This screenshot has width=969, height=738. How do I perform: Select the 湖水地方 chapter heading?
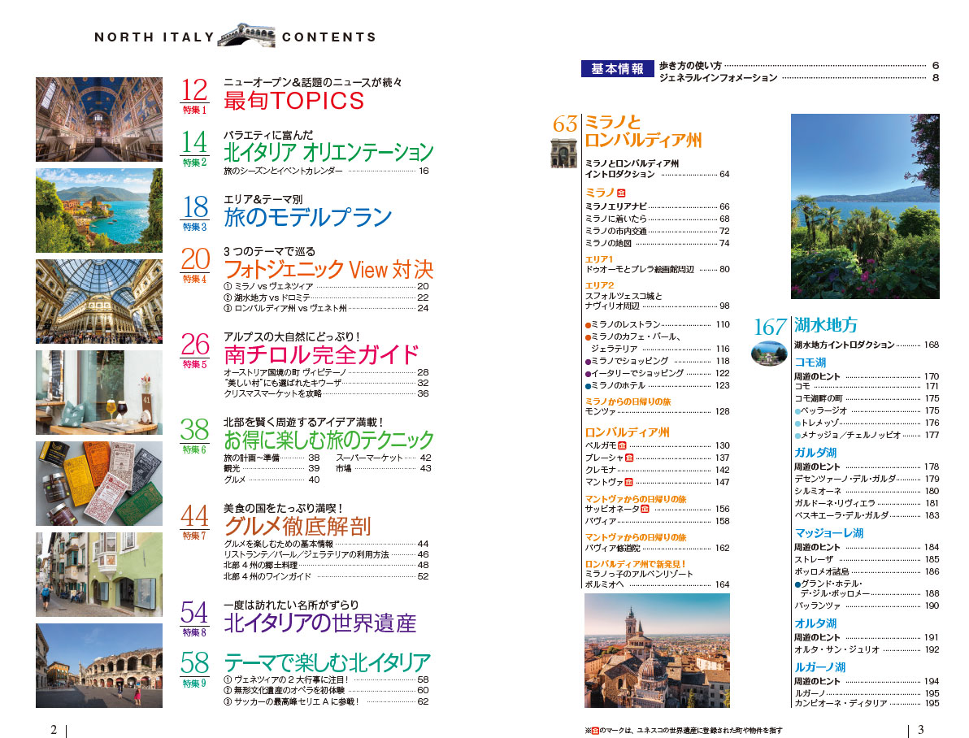pyautogui.click(x=825, y=326)
